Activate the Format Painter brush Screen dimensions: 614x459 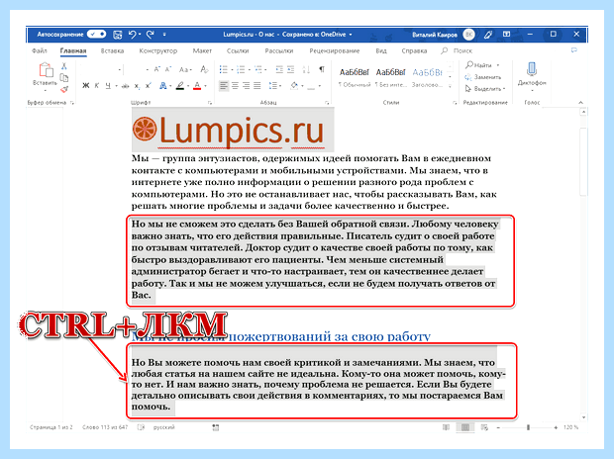click(x=63, y=90)
